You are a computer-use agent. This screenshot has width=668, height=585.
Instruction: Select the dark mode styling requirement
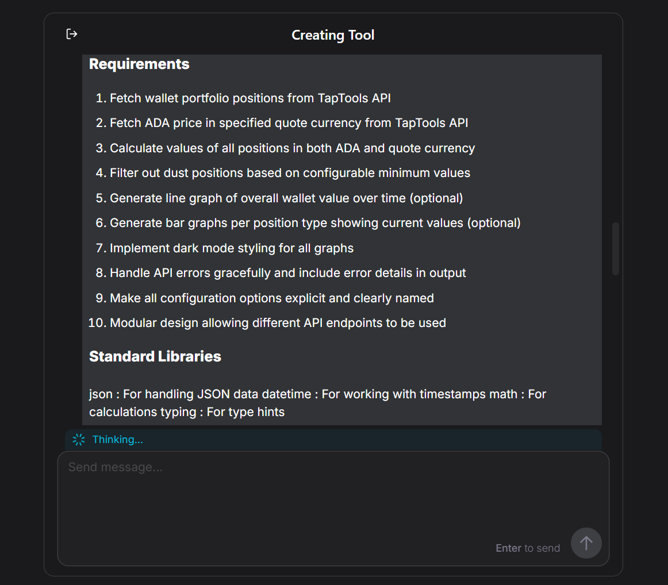click(232, 248)
